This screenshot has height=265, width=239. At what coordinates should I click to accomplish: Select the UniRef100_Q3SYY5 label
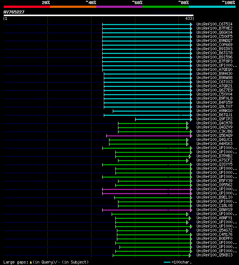pos(214,164)
